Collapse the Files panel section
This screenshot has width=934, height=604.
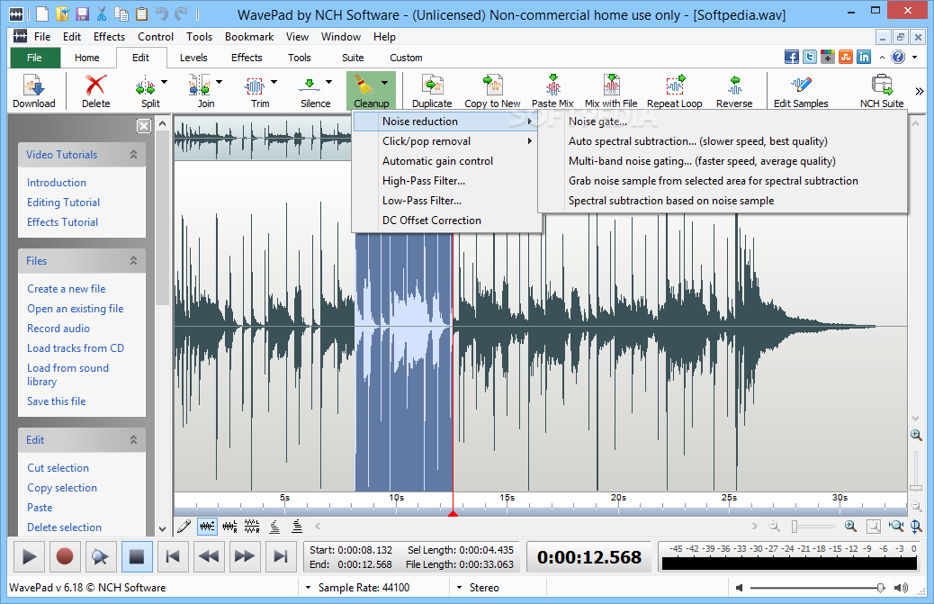[133, 260]
